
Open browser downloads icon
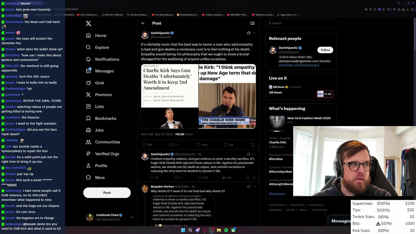(408, 9)
